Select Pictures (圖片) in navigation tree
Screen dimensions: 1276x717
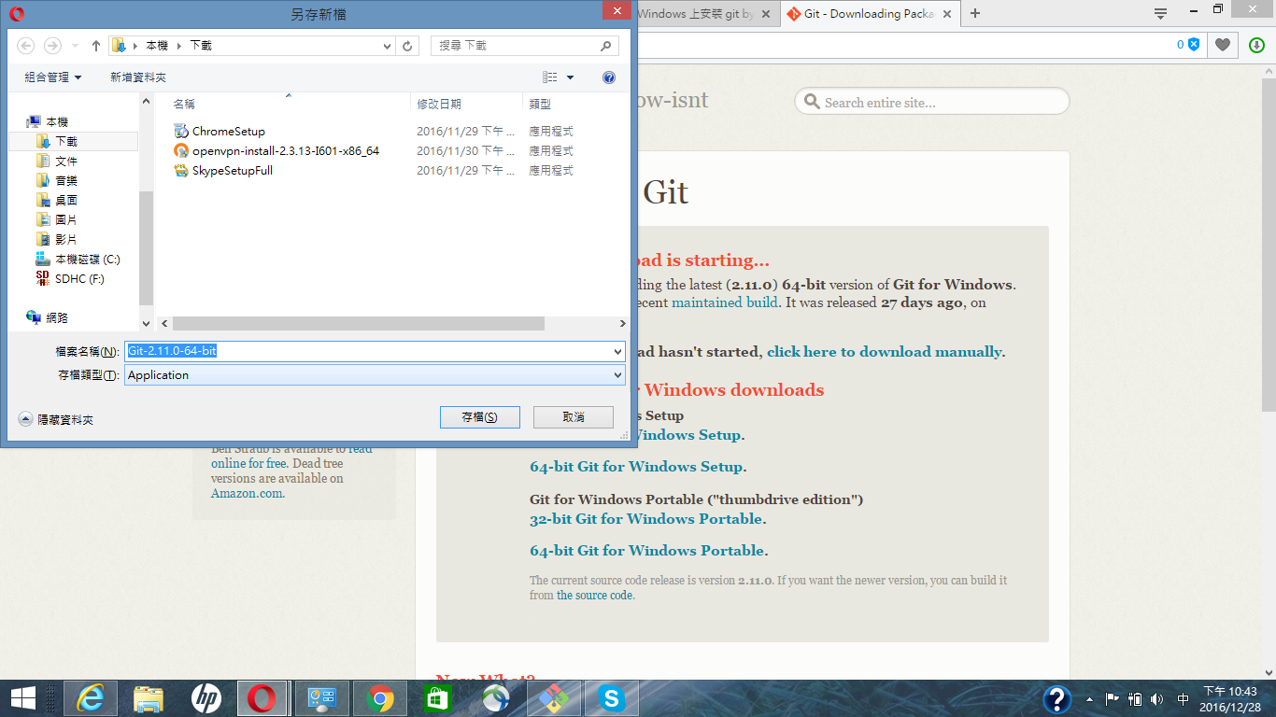point(66,220)
